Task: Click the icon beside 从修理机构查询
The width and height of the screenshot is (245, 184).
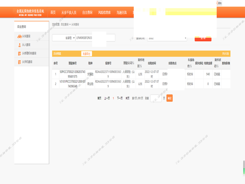Action: coord(19,53)
